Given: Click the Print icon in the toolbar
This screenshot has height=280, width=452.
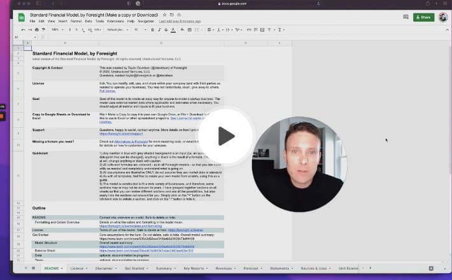Looking at the screenshot, I should (x=36, y=29).
